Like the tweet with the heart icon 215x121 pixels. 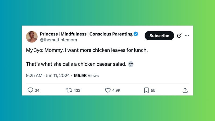pyautogui.click(x=108, y=90)
